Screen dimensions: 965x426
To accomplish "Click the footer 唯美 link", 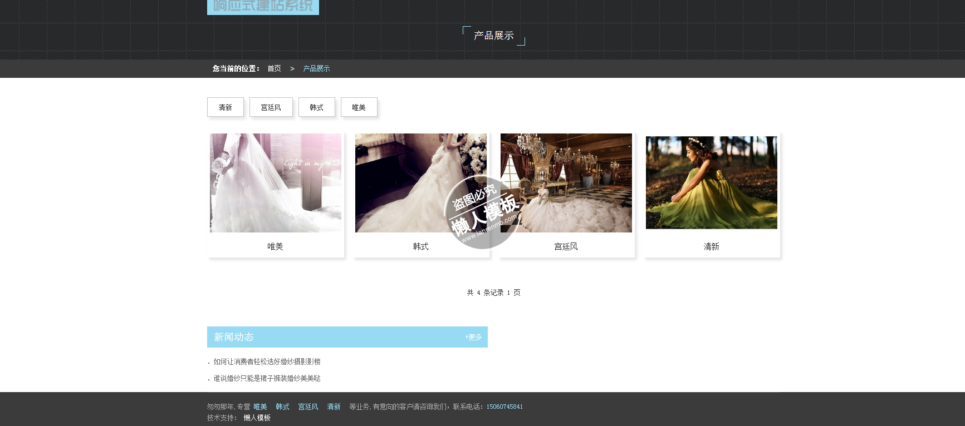I will [260, 407].
